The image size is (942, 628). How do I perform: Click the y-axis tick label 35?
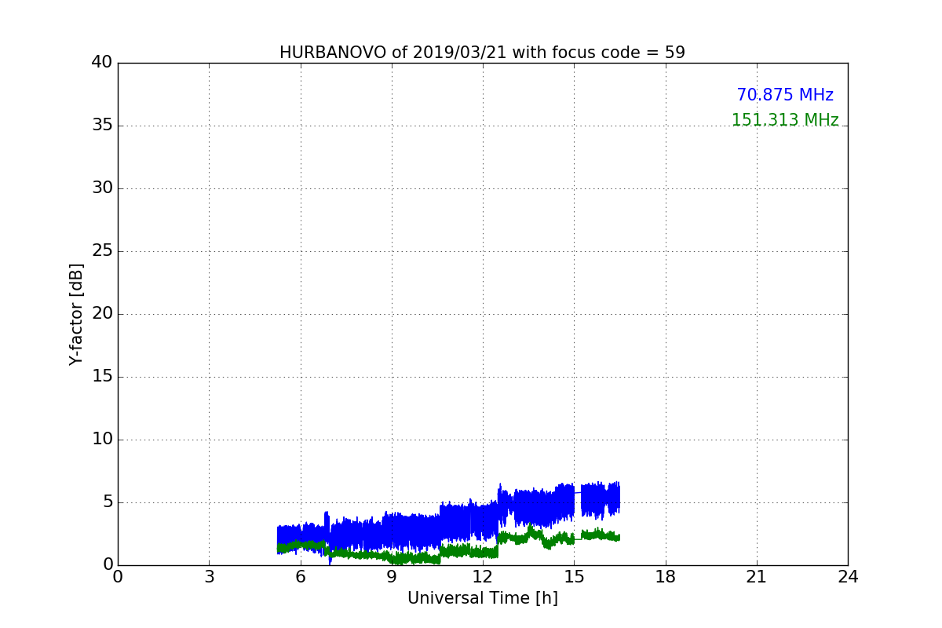(102, 126)
